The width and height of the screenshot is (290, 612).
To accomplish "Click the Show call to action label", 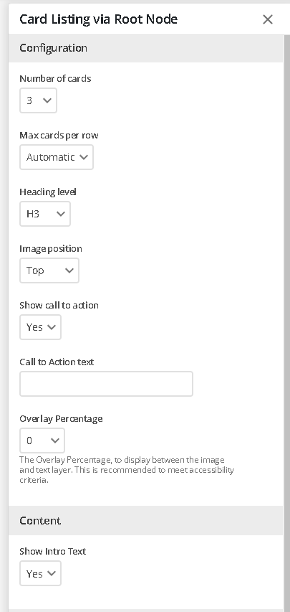I will tap(59, 305).
